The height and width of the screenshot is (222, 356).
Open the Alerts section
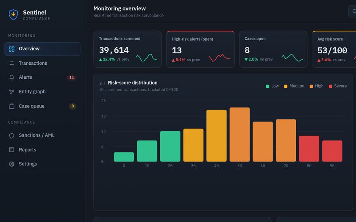[x=42, y=77]
